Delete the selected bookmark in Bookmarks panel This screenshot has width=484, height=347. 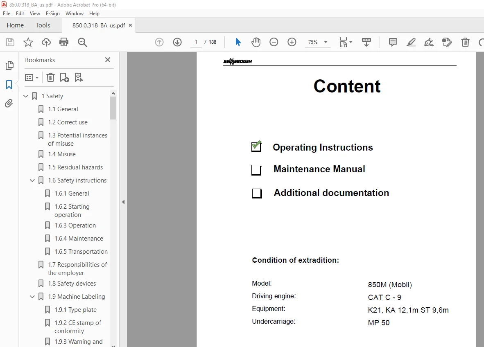(x=50, y=77)
